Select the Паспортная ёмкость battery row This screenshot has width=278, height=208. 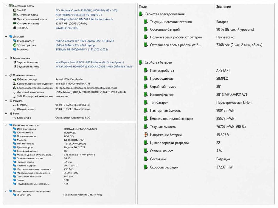point(206,111)
